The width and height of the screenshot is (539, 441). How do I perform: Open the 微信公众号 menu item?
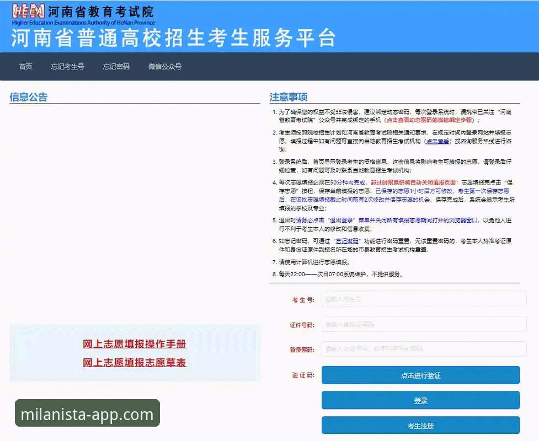[x=165, y=67]
